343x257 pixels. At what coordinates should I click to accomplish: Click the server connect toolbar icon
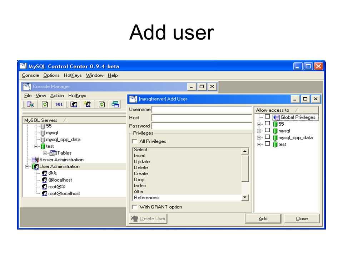tap(30, 105)
